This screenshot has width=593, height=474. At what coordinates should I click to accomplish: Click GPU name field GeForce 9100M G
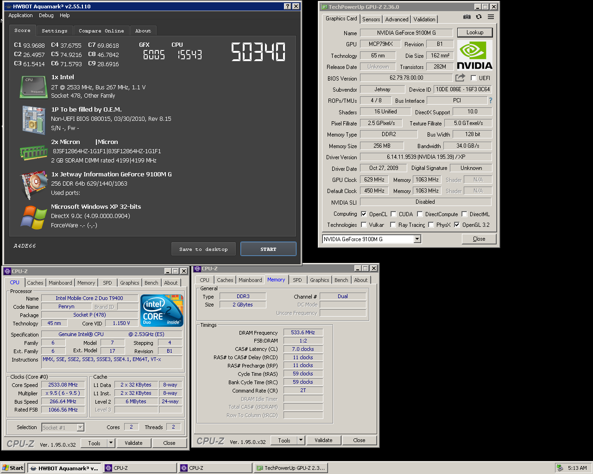coord(406,32)
